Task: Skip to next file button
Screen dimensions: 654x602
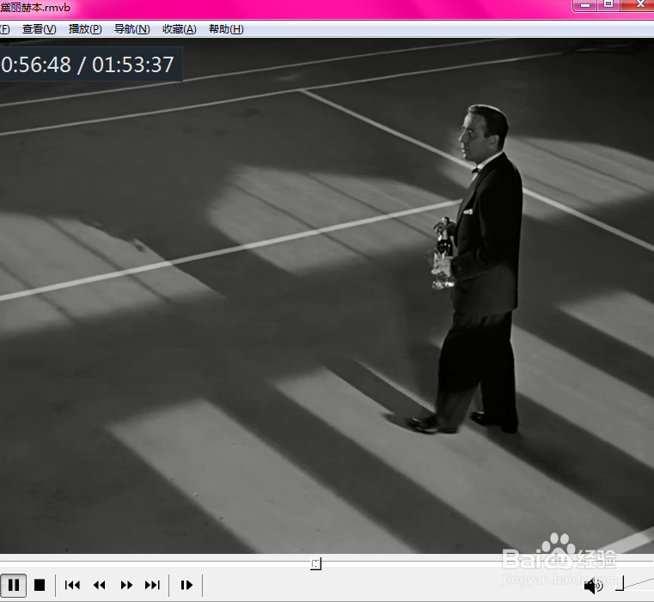Action: (x=152, y=585)
